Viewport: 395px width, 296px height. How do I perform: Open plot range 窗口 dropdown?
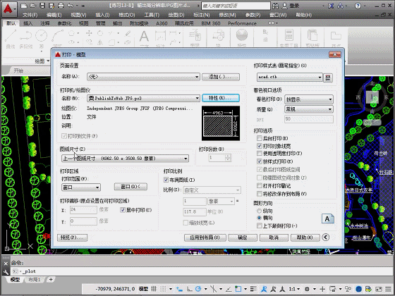(81, 187)
